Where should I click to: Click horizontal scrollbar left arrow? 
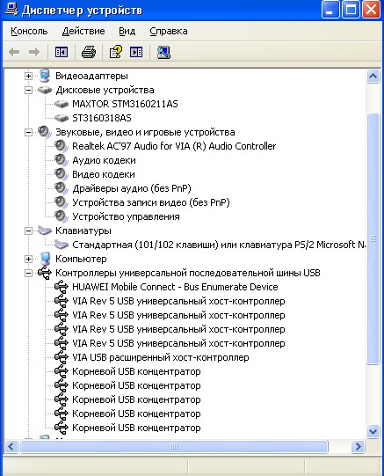(11, 447)
